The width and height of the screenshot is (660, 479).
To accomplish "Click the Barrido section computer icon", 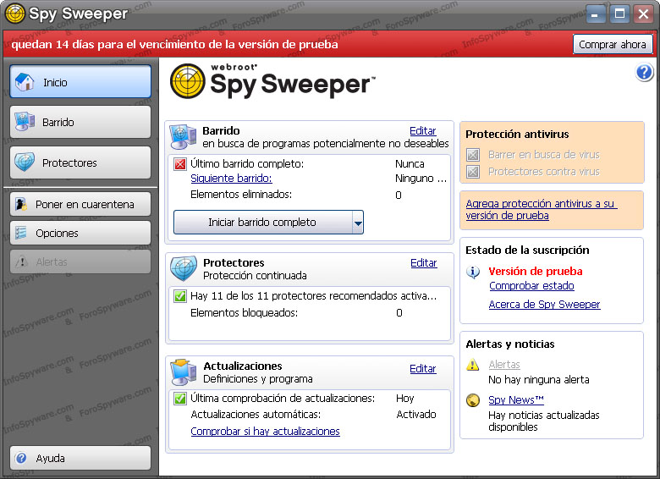I will point(183,137).
